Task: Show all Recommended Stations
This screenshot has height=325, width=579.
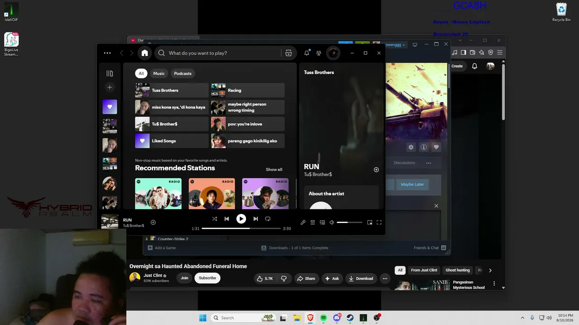Action: pyautogui.click(x=274, y=170)
